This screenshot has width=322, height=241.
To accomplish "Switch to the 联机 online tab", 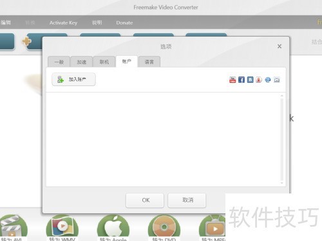I will pos(104,62).
